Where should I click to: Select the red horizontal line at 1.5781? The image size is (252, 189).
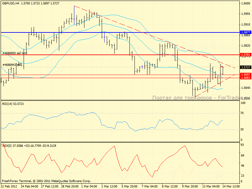(94, 55)
